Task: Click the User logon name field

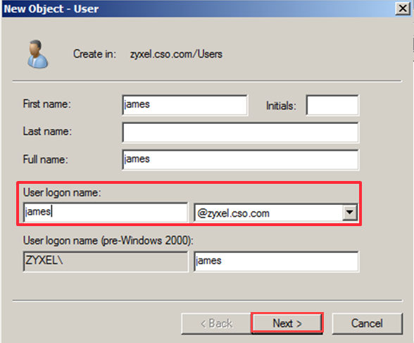Action: (106, 212)
